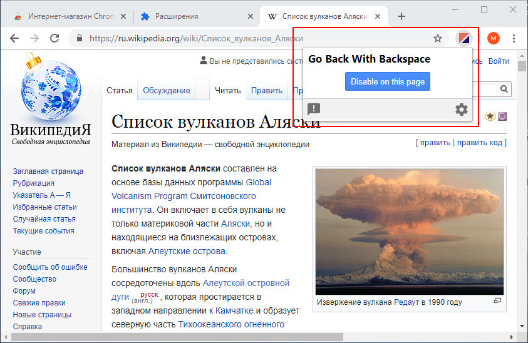This screenshot has width=528, height=343.
Task: Click the Войти login link
Action: pyautogui.click(x=499, y=61)
